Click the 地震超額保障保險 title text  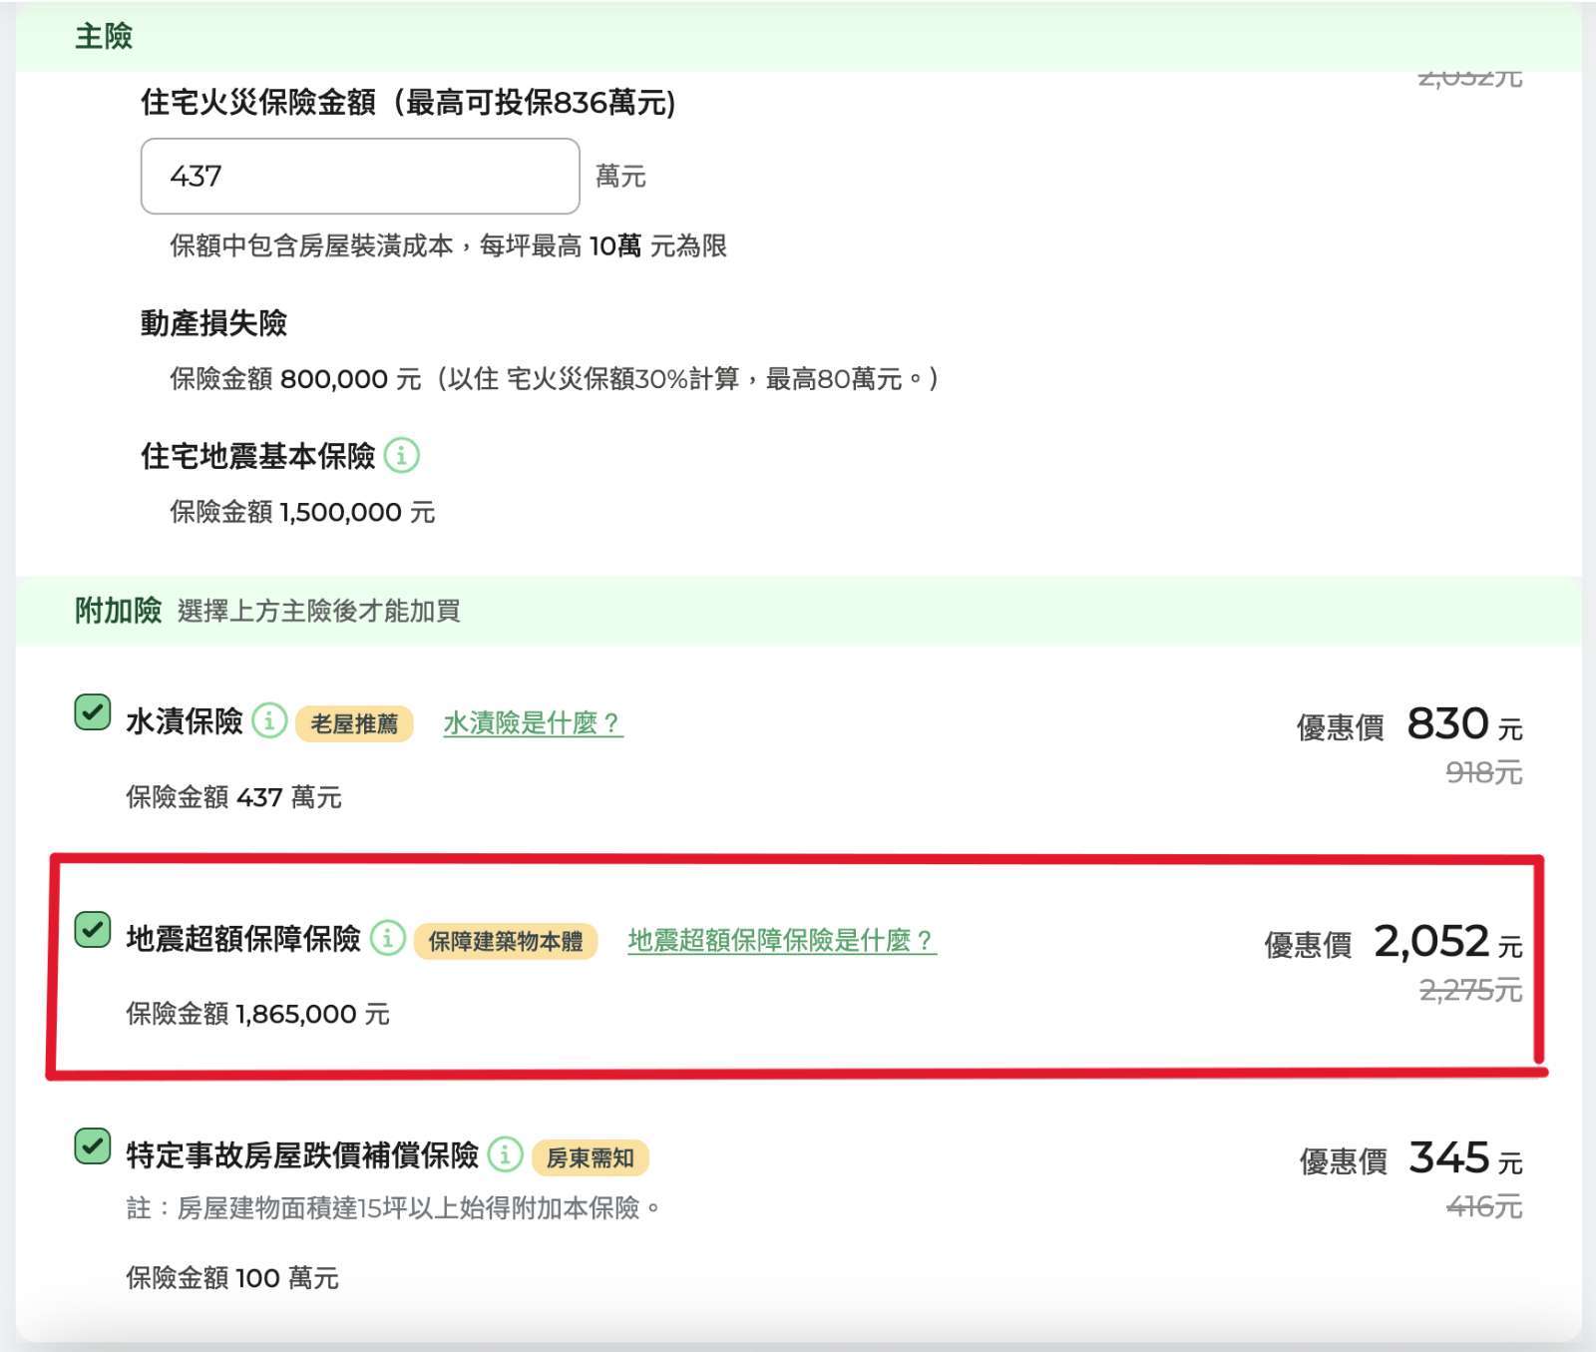pyautogui.click(x=243, y=939)
